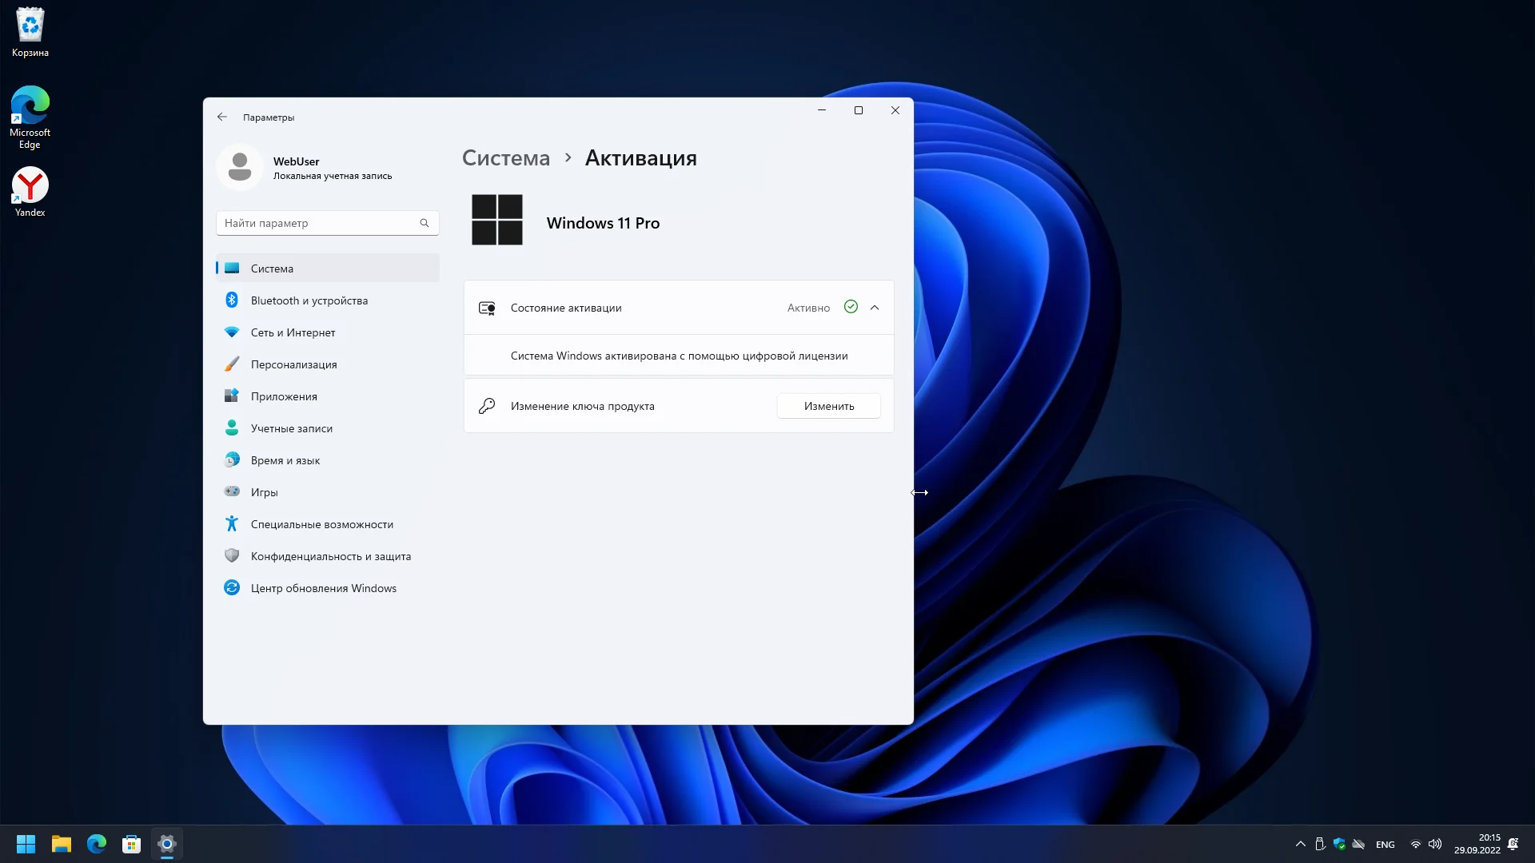Show hidden tray icons chevron
The height and width of the screenshot is (863, 1535).
(x=1300, y=844)
